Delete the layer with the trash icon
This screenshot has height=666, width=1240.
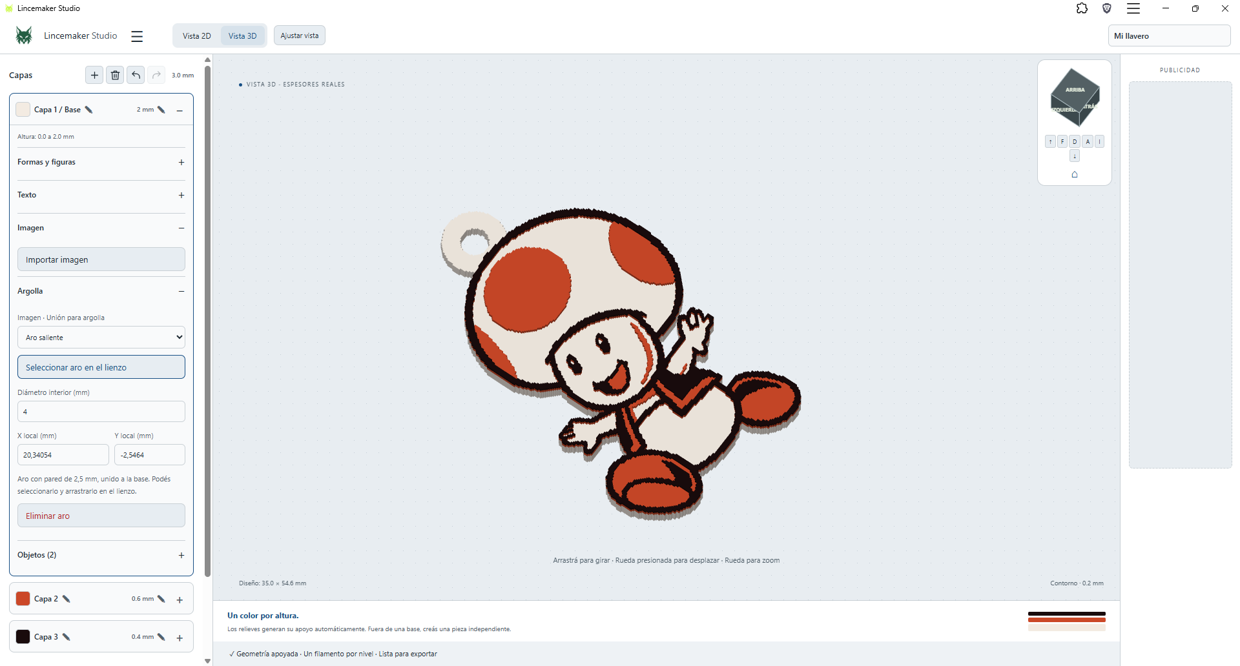click(115, 75)
